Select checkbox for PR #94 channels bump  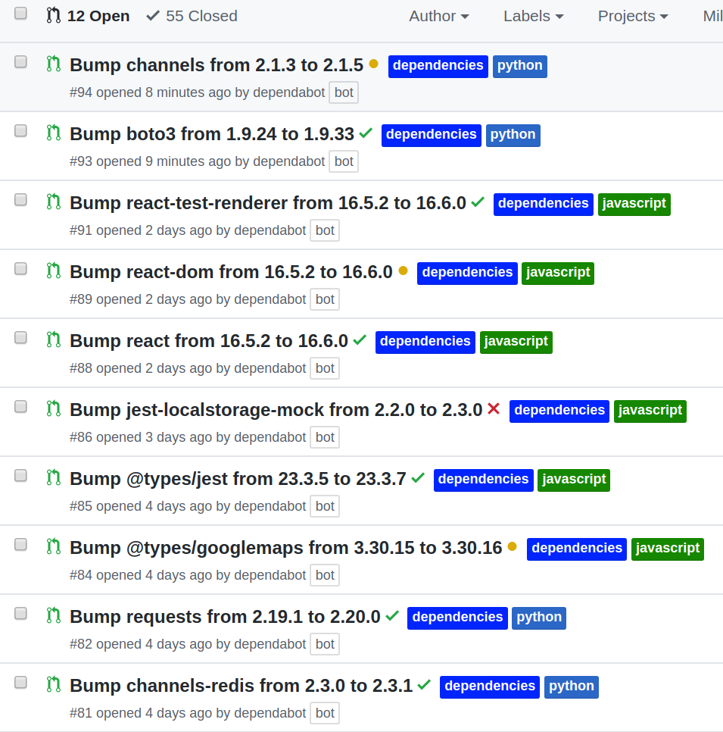pyautogui.click(x=20, y=62)
